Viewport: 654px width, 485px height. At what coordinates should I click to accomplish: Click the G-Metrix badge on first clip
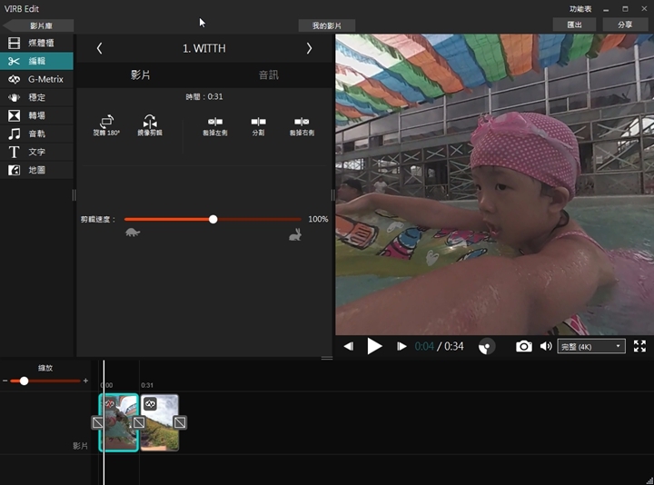pos(110,403)
